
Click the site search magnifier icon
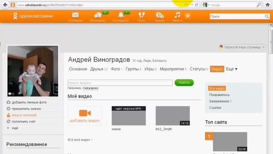[x=267, y=16]
